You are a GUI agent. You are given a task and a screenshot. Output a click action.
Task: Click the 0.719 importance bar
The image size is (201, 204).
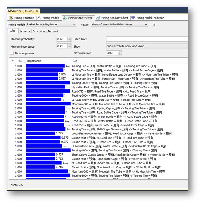click(41, 133)
